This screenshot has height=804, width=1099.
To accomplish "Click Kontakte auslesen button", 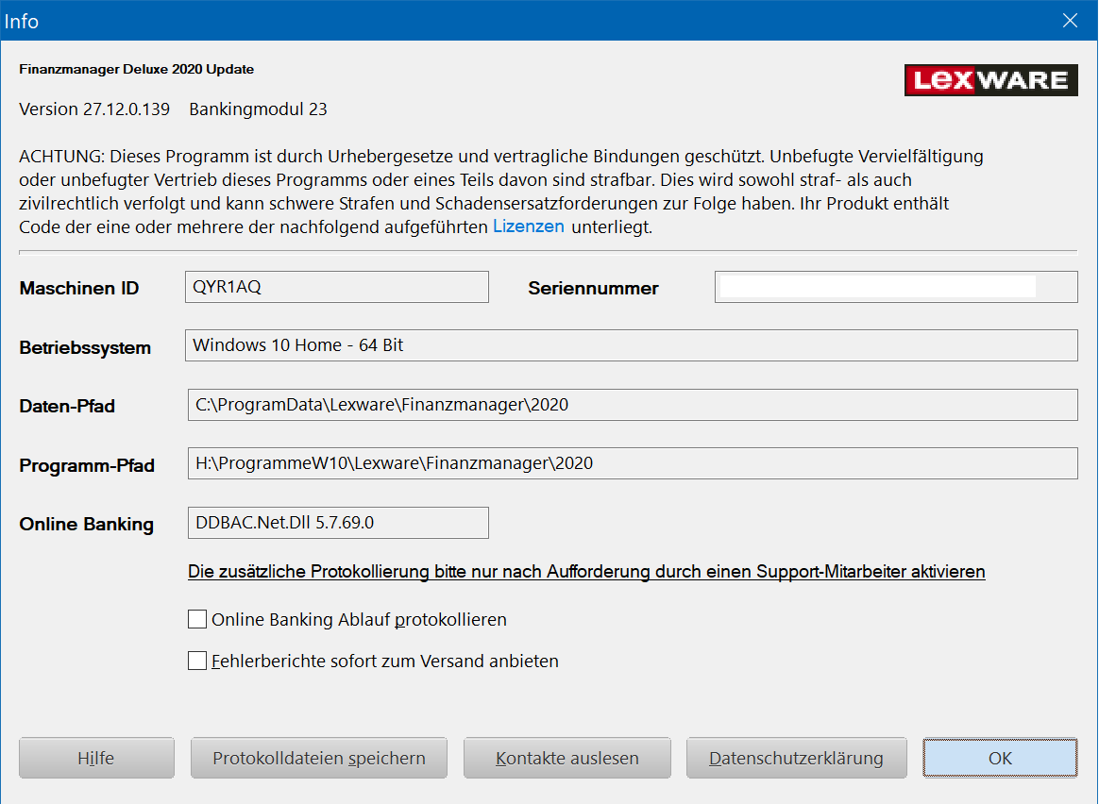I will pos(567,758).
